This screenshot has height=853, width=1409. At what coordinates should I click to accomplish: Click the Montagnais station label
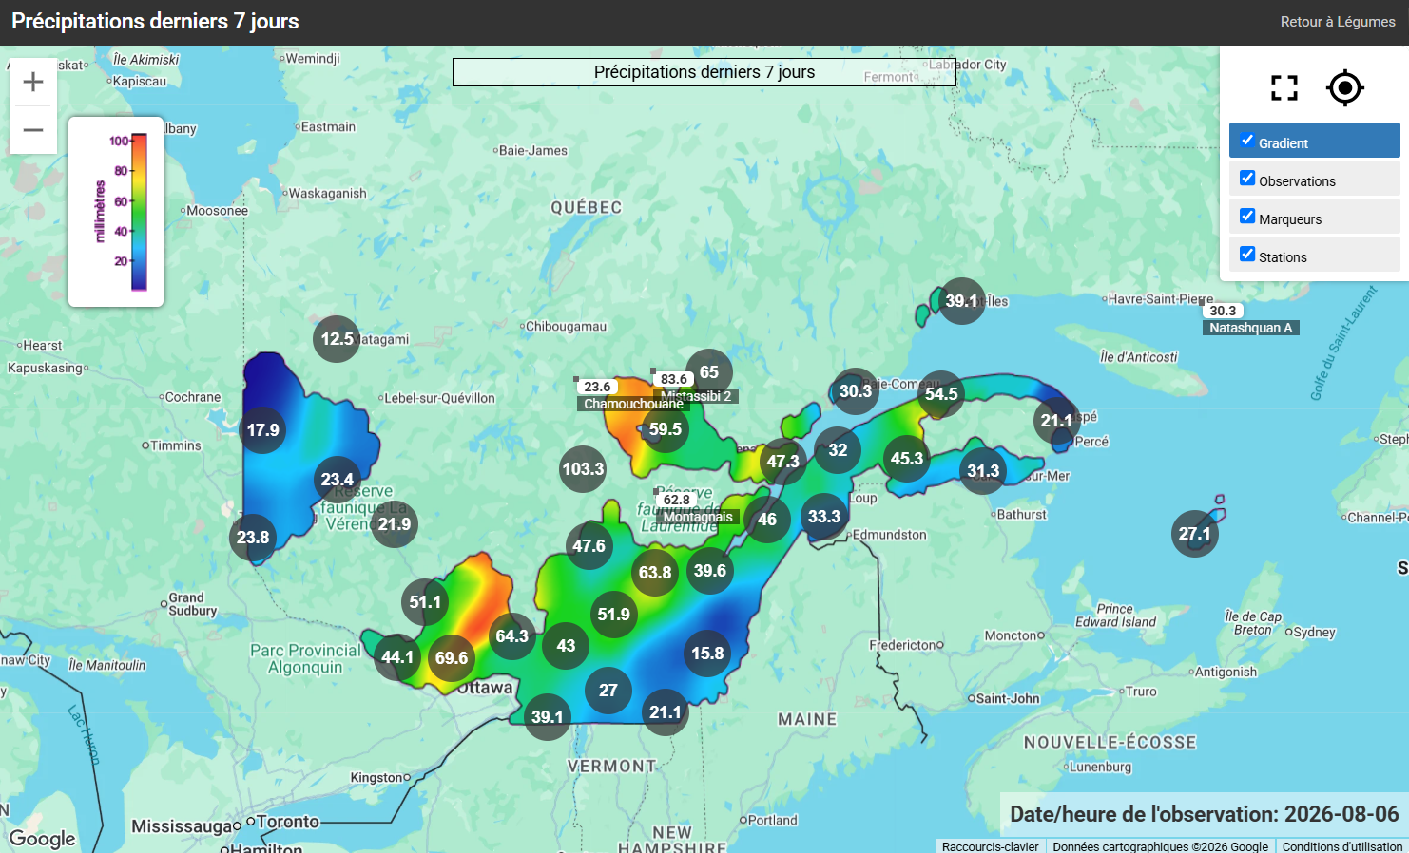[698, 517]
